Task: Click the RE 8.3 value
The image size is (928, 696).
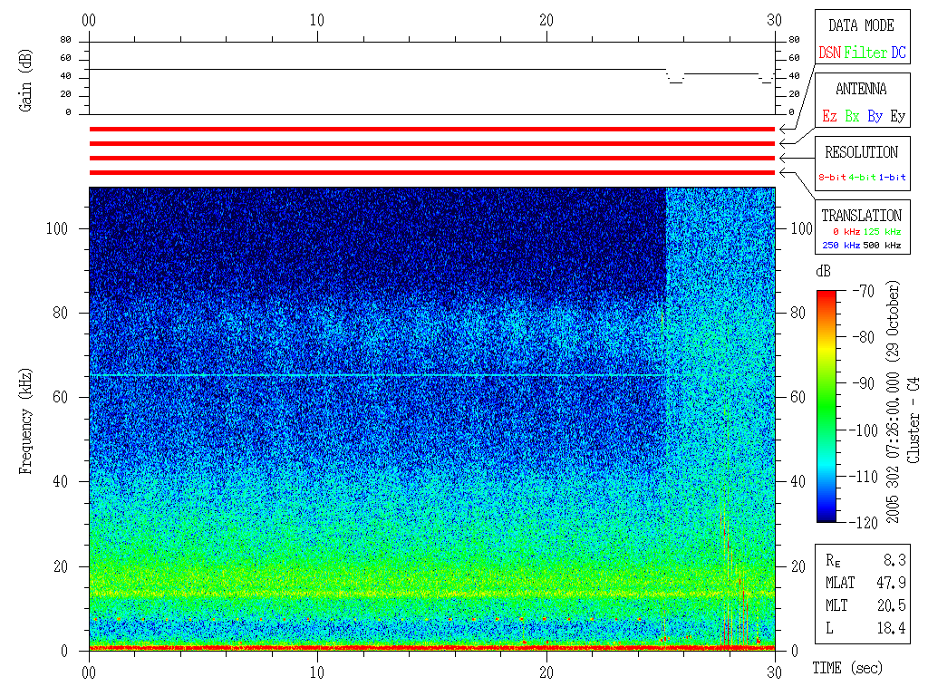Action: click(894, 560)
